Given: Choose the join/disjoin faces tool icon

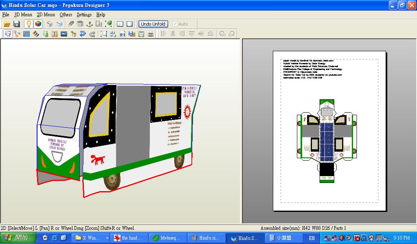Looking at the screenshot, I should tap(17, 34).
